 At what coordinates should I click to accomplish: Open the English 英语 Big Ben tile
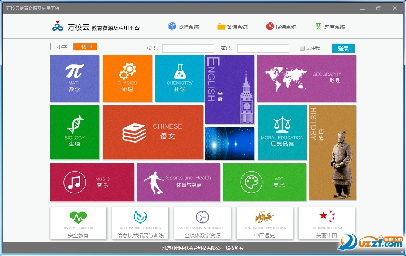[230, 90]
